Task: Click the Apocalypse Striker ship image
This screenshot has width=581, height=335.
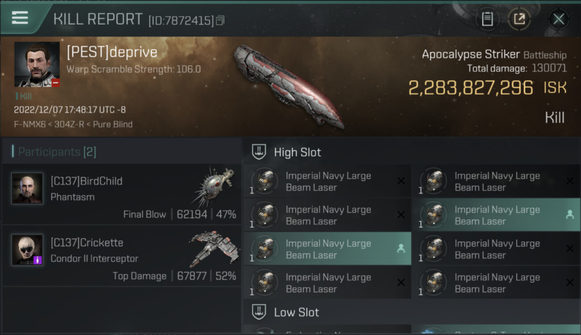Action: coord(288,85)
